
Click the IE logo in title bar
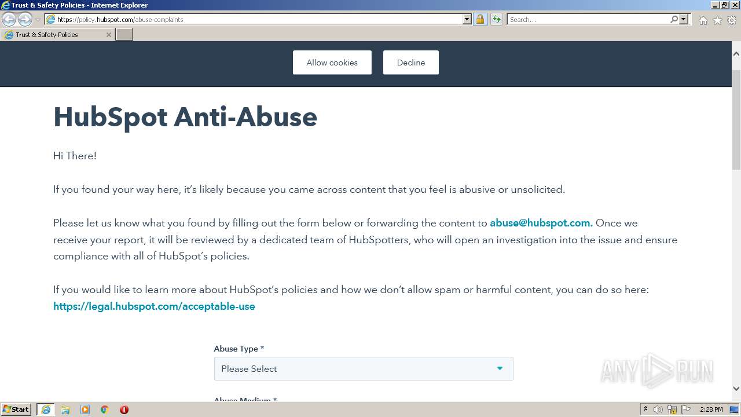(5, 5)
